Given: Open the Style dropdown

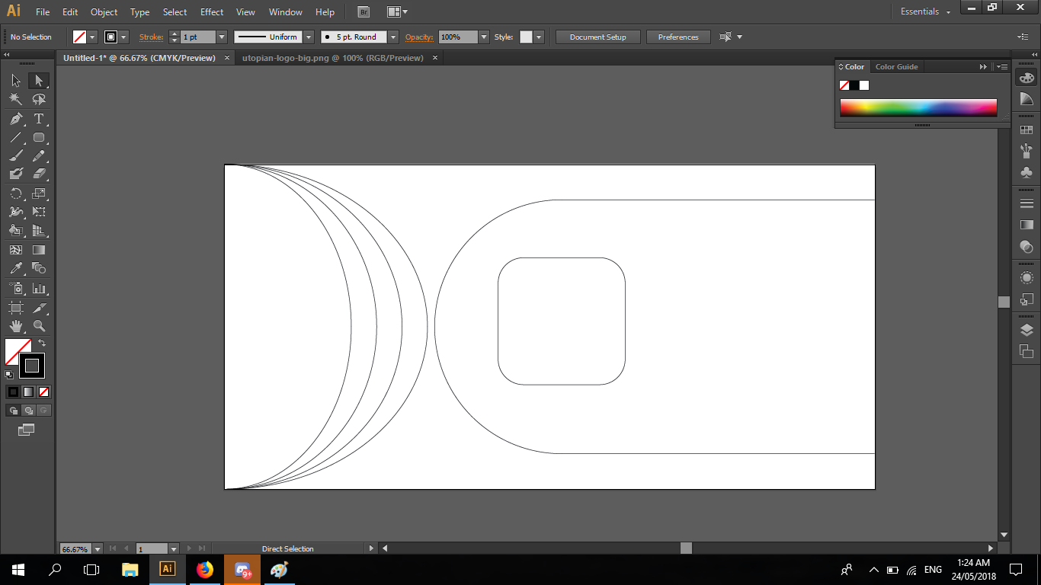Looking at the screenshot, I should (x=539, y=37).
